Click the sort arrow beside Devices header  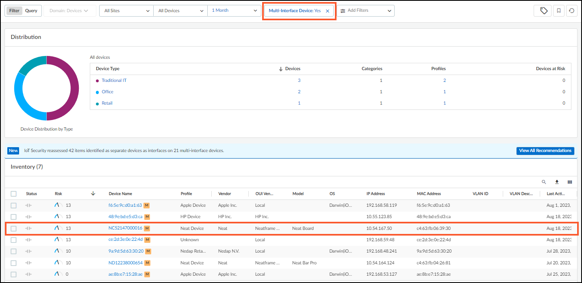tap(280, 69)
